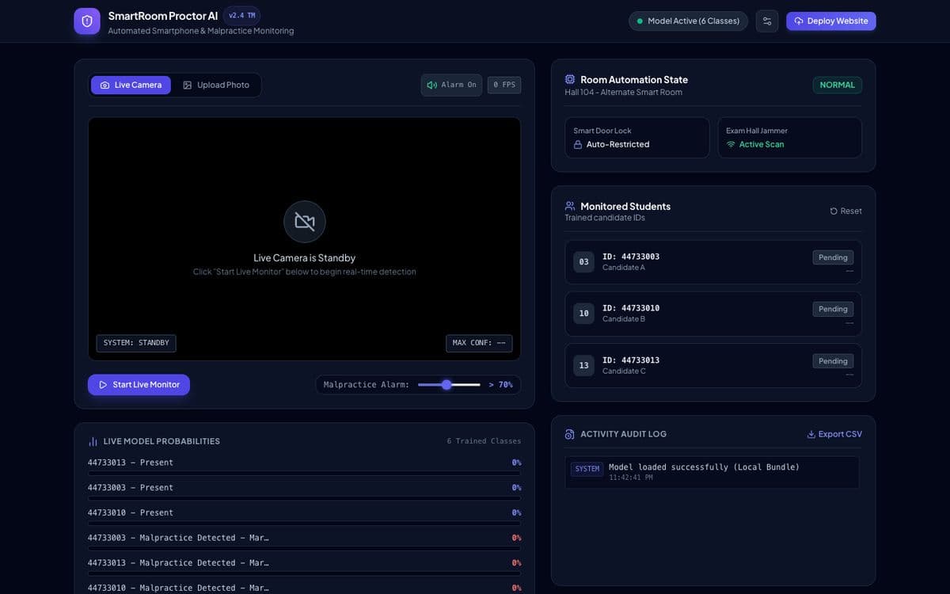This screenshot has width=950, height=594.
Task: Click the lock icon beside Auto-Restricted
Action: [x=578, y=144]
